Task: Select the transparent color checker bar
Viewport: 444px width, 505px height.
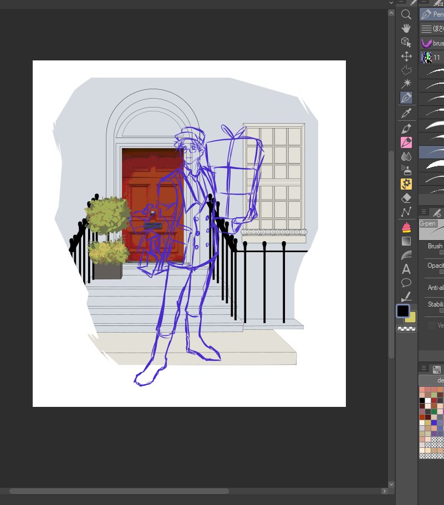Action: tap(406, 329)
